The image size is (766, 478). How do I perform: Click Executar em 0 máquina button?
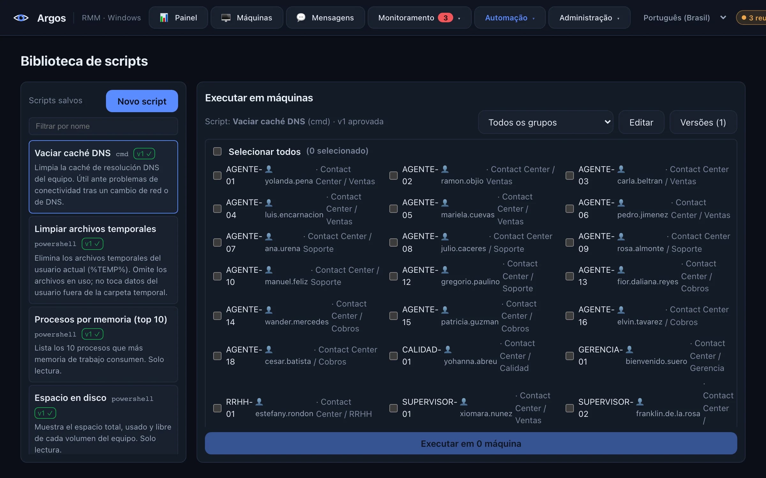click(x=471, y=443)
